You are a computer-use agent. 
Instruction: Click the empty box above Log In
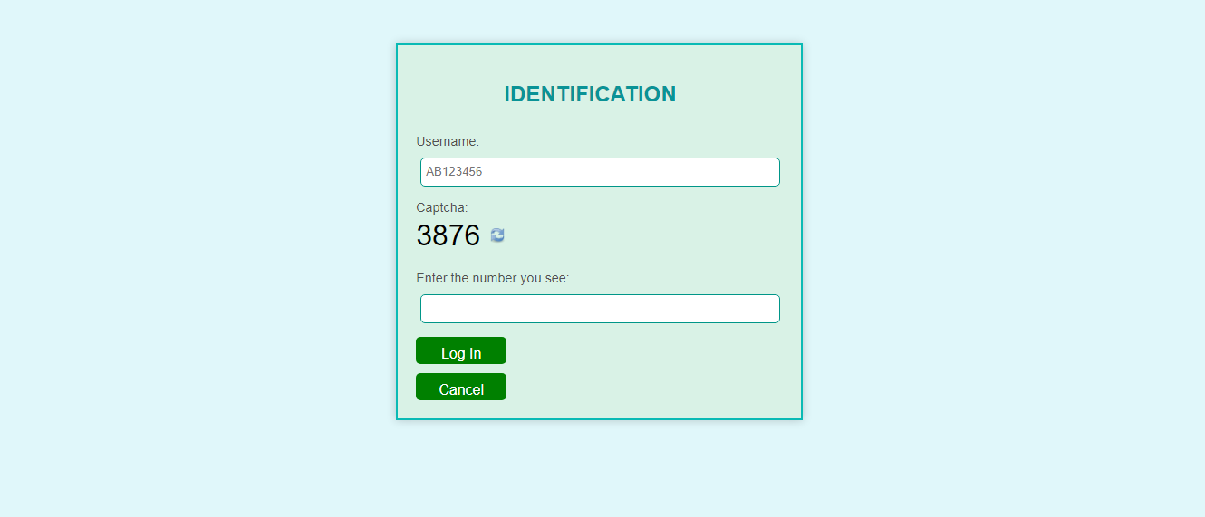click(x=600, y=309)
